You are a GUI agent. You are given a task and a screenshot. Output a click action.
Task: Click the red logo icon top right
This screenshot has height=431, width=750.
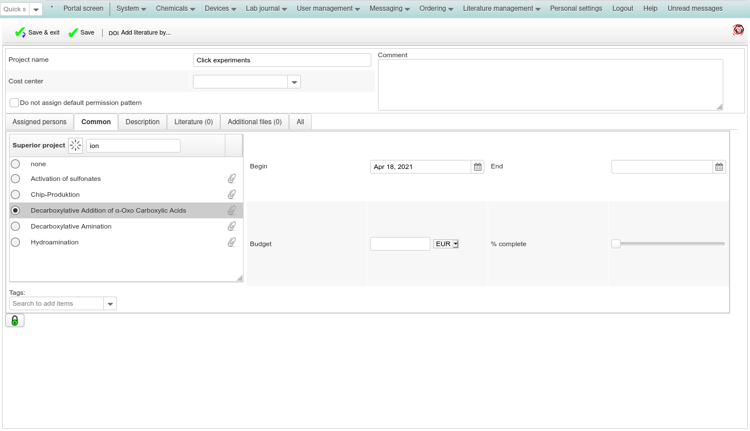click(x=738, y=30)
